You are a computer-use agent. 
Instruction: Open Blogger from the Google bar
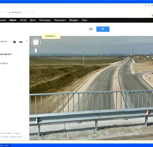coord(74,20)
